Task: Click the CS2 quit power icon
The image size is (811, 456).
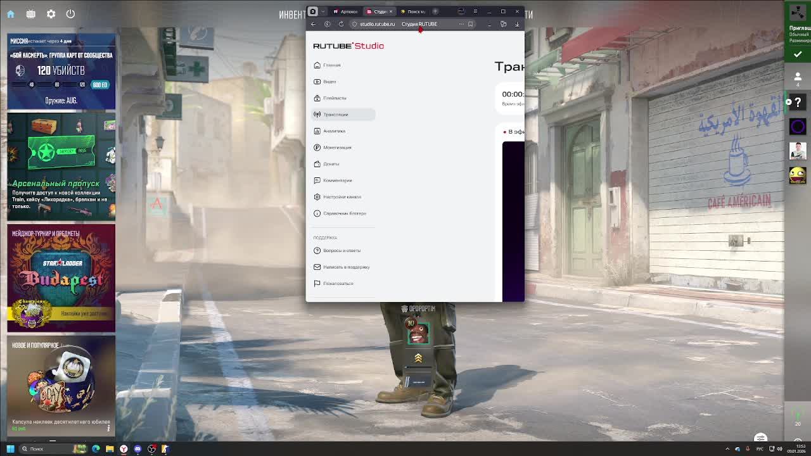Action: coord(70,14)
